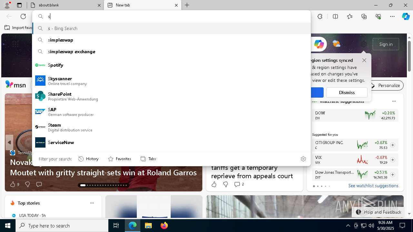Open the msn logo link
Viewport: 413px width, 232px height.
[x=15, y=85]
